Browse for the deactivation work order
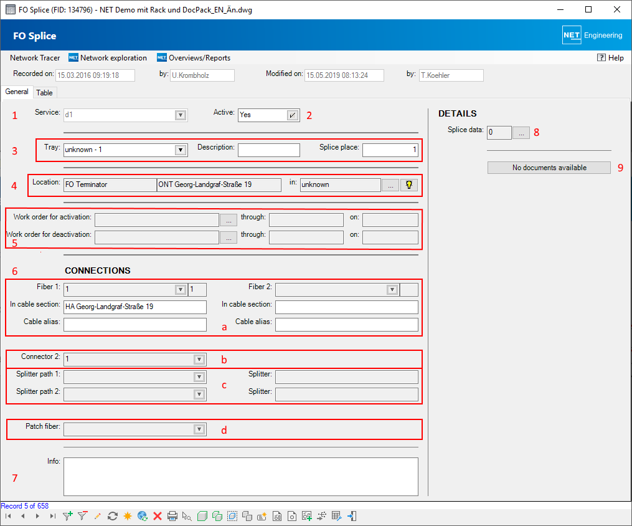Screen dimensions: 632x526 pos(229,237)
